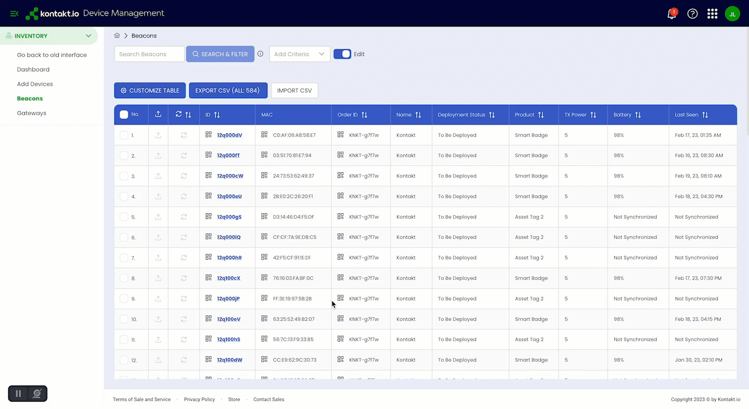Image resolution: width=749 pixels, height=409 pixels.
Task: Open JL user avatar menu
Action: tap(732, 14)
